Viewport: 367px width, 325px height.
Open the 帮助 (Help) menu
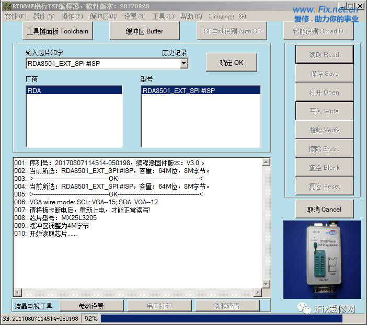pos(191,16)
